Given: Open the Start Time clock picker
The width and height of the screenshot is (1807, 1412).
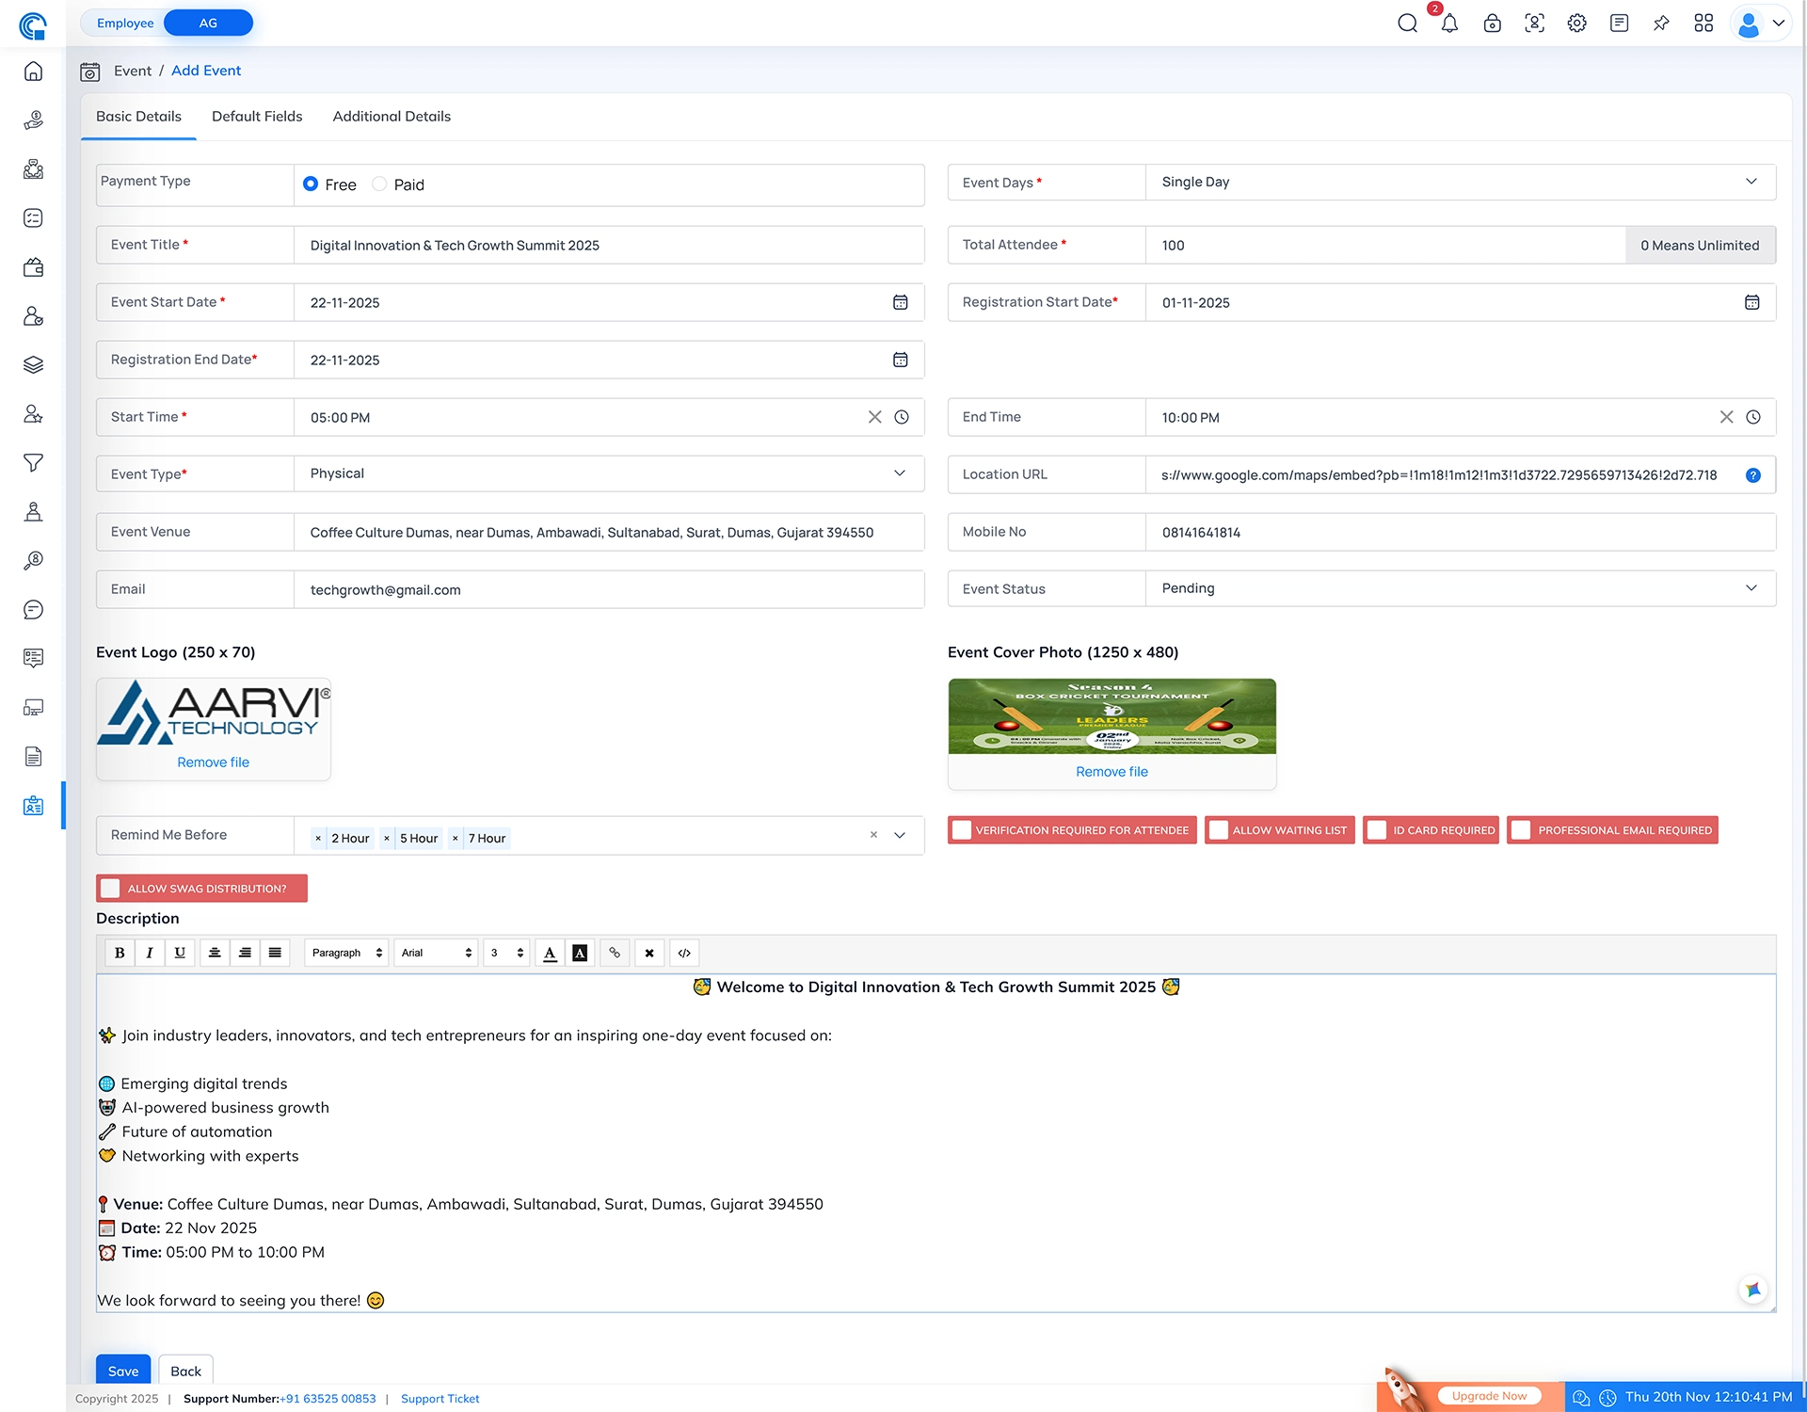Looking at the screenshot, I should click(x=903, y=417).
